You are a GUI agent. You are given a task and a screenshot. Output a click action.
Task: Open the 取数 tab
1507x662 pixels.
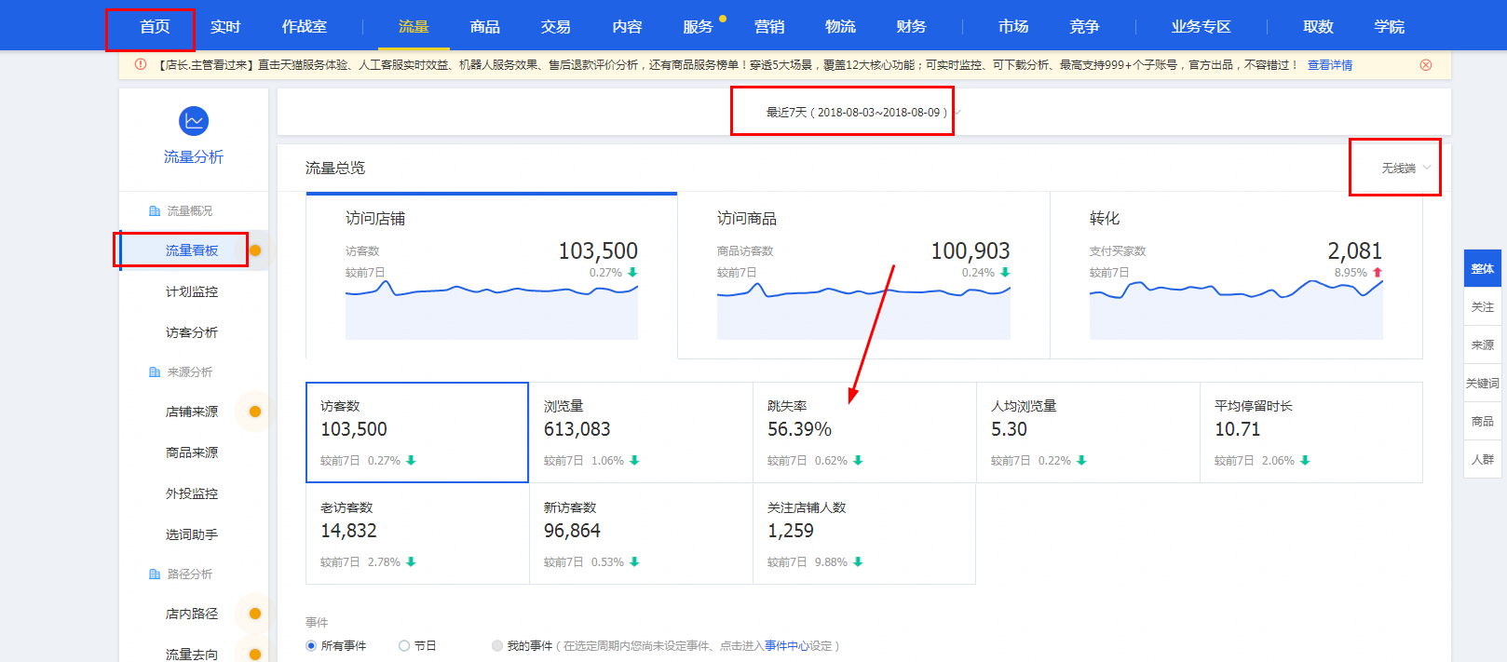pyautogui.click(x=1318, y=27)
